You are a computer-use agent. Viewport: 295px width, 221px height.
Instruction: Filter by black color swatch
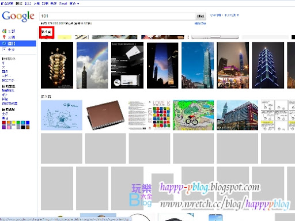(23, 127)
